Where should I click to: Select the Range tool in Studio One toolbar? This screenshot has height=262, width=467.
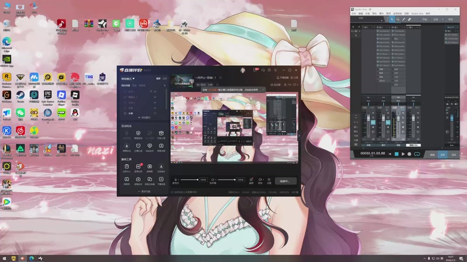398,19
